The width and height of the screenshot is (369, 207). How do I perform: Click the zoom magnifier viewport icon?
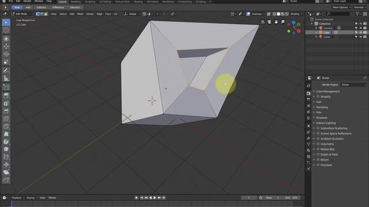click(283, 22)
